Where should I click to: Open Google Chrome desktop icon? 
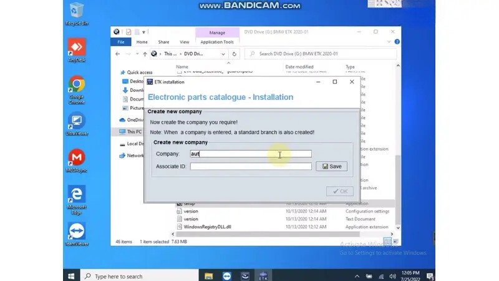76,85
